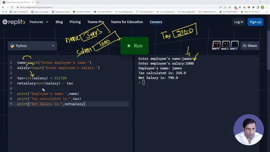Click the print Tax calculated line
The image size is (270, 152).
(x=49, y=99)
